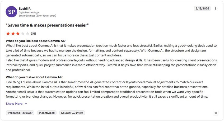The height and width of the screenshot is (121, 224).
Task: Click the SP reviewer avatar
Action: [11, 12]
